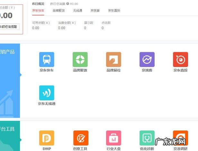Click the 京挑客 label under purple icon

[147, 70]
